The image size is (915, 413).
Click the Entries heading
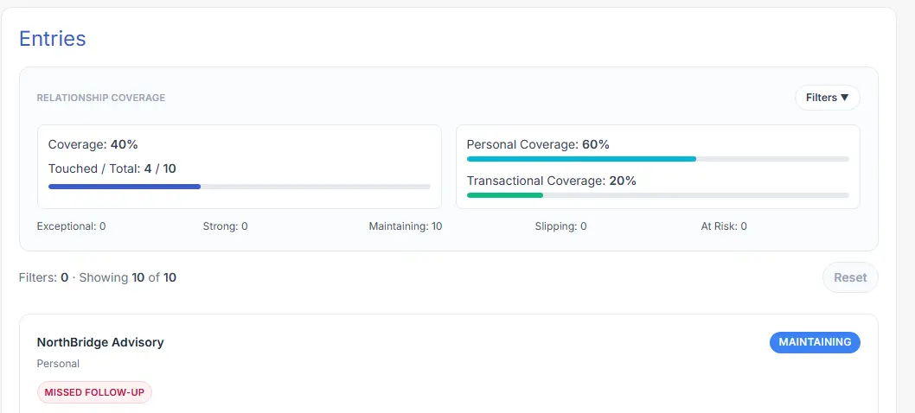[53, 39]
